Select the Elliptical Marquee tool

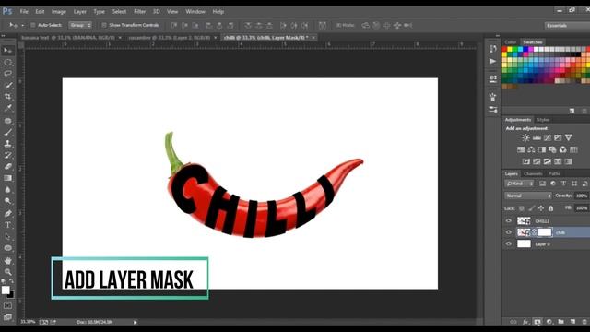click(x=7, y=62)
